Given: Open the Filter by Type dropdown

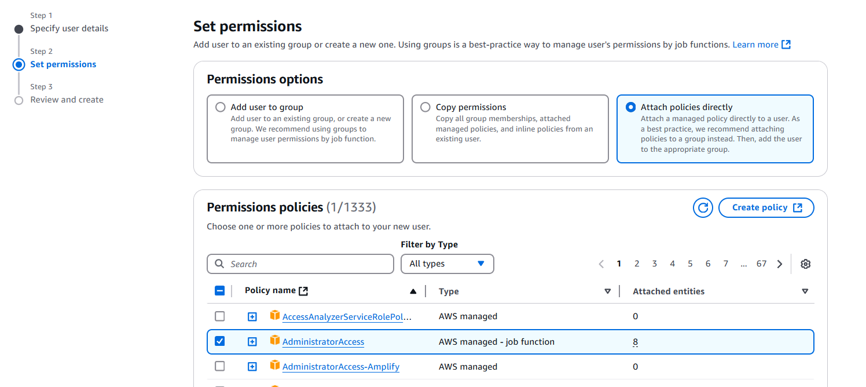Looking at the screenshot, I should click(447, 264).
